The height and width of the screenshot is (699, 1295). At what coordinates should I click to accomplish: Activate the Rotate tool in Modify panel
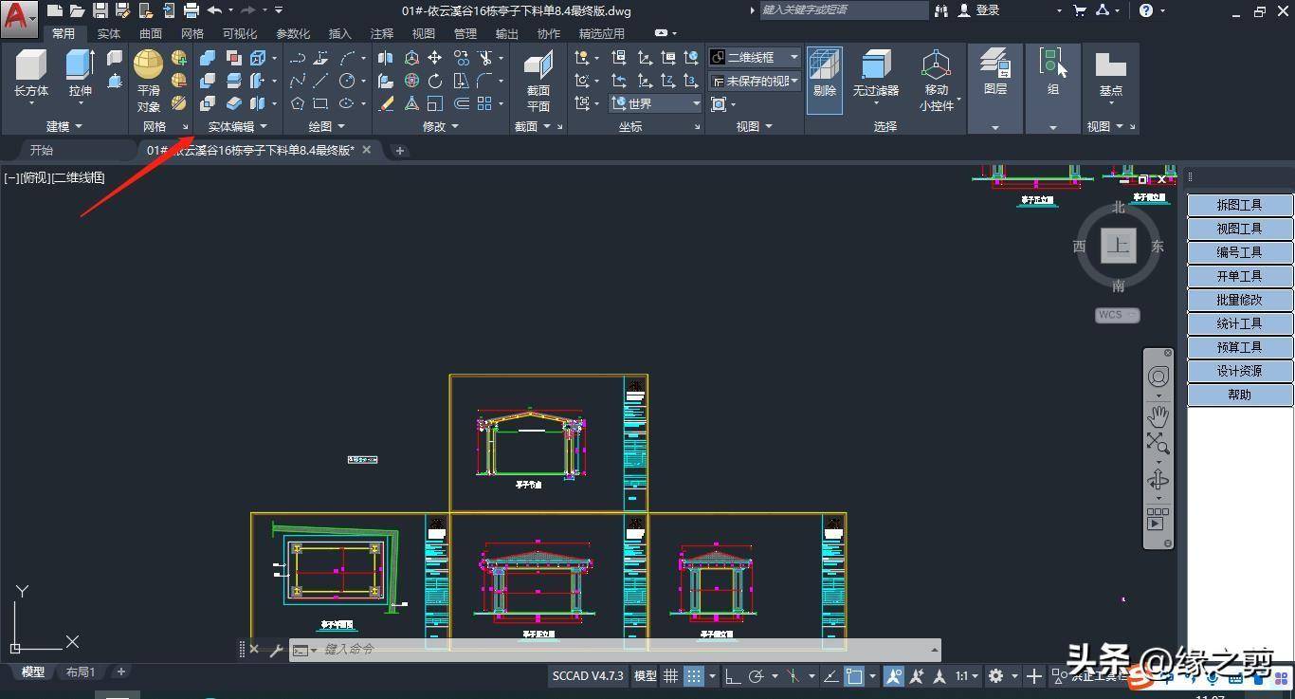coord(434,81)
